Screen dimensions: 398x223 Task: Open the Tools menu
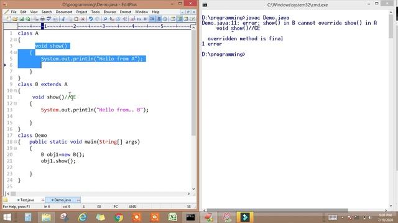(x=95, y=12)
